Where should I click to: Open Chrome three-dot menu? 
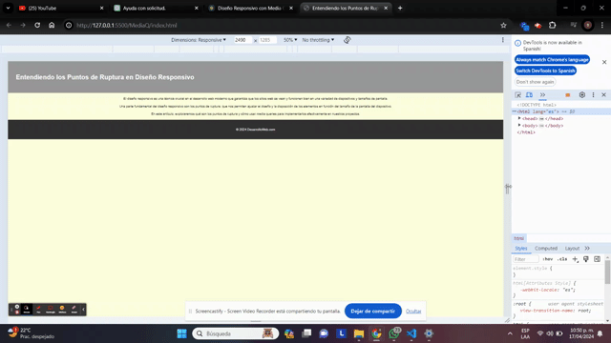click(x=602, y=26)
